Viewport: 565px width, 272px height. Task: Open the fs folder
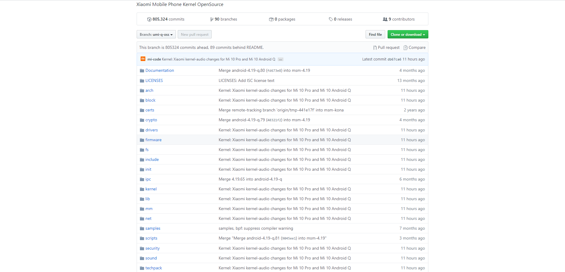point(147,150)
